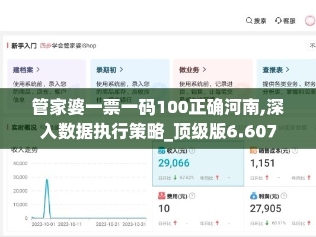316x237 pixels.
Task: Click the 40,000 y-axis label
Action: click(x=20, y=164)
